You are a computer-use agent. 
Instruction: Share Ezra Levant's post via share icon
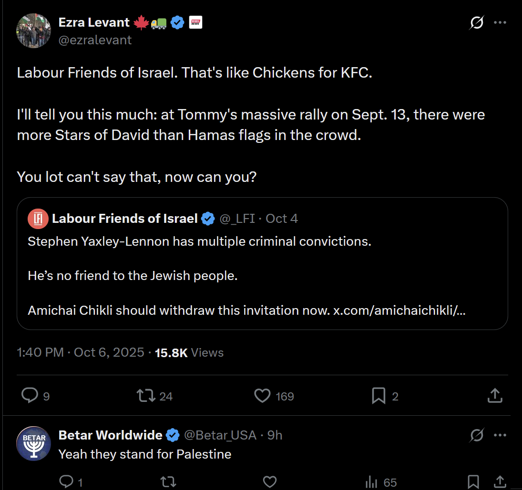click(495, 395)
